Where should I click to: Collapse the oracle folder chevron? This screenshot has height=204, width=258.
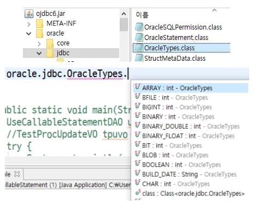pos(29,33)
